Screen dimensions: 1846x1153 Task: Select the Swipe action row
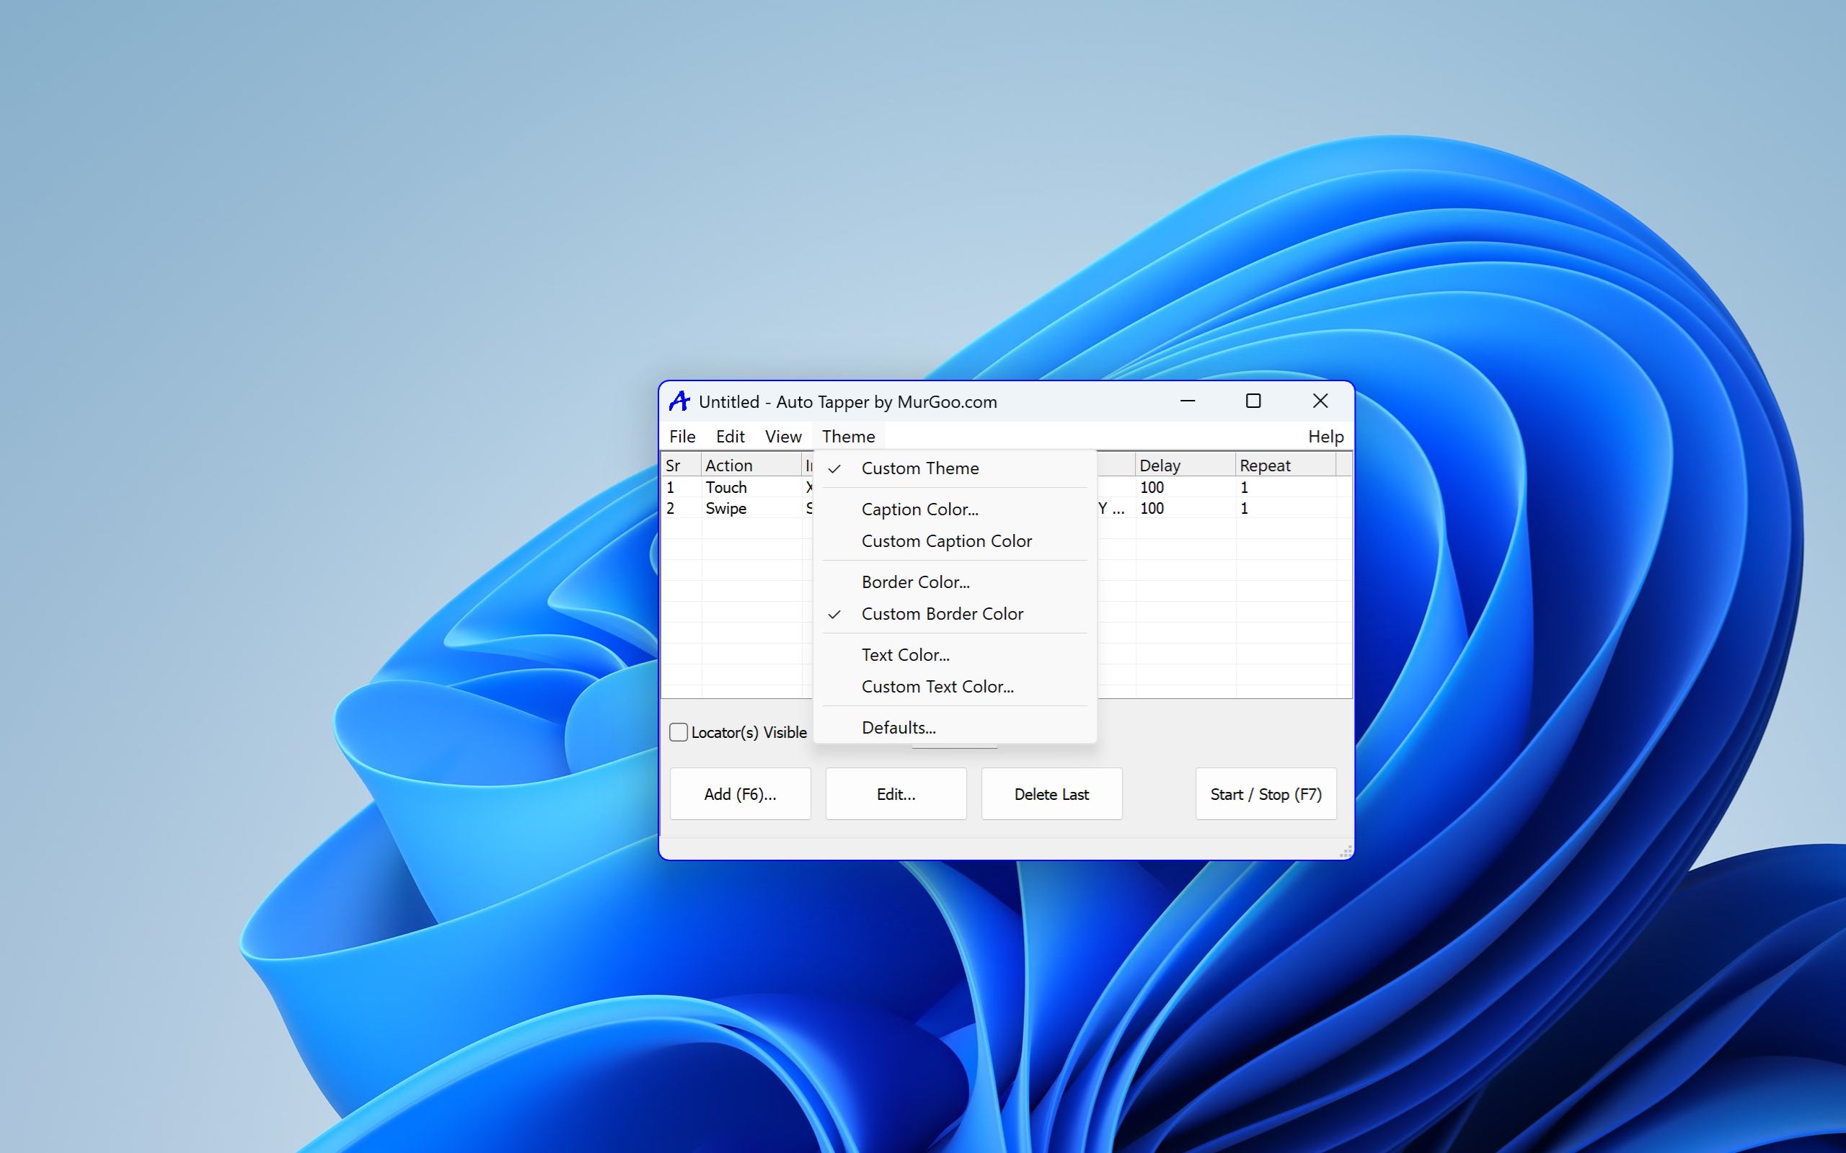click(x=725, y=508)
